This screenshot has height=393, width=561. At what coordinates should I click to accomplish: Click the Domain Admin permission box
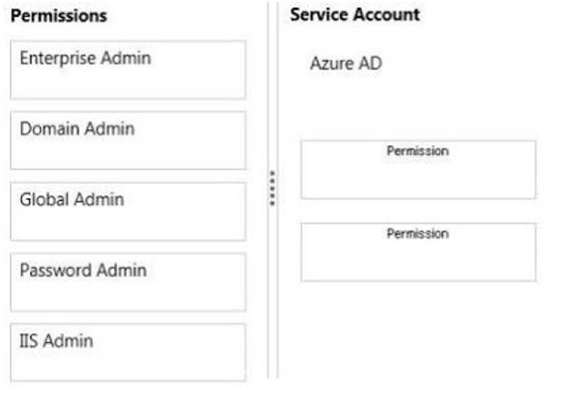click(x=128, y=140)
